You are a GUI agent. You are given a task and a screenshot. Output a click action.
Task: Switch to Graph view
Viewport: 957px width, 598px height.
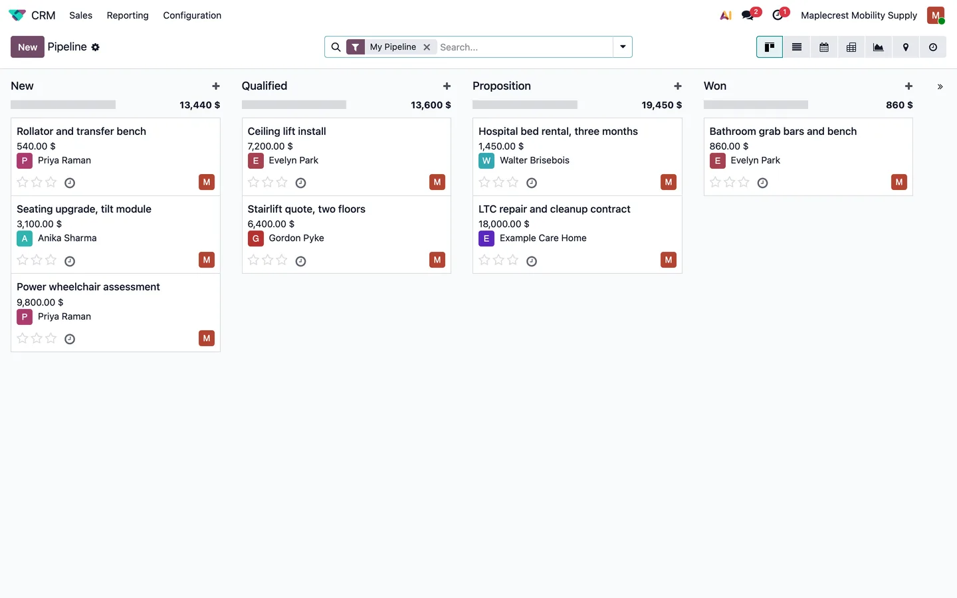pos(879,47)
